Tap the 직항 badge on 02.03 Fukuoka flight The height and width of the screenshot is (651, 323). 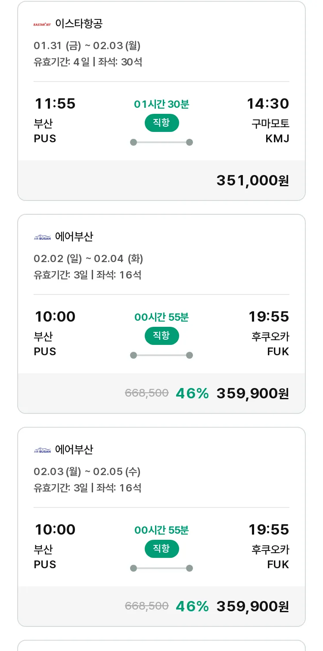[x=161, y=549]
